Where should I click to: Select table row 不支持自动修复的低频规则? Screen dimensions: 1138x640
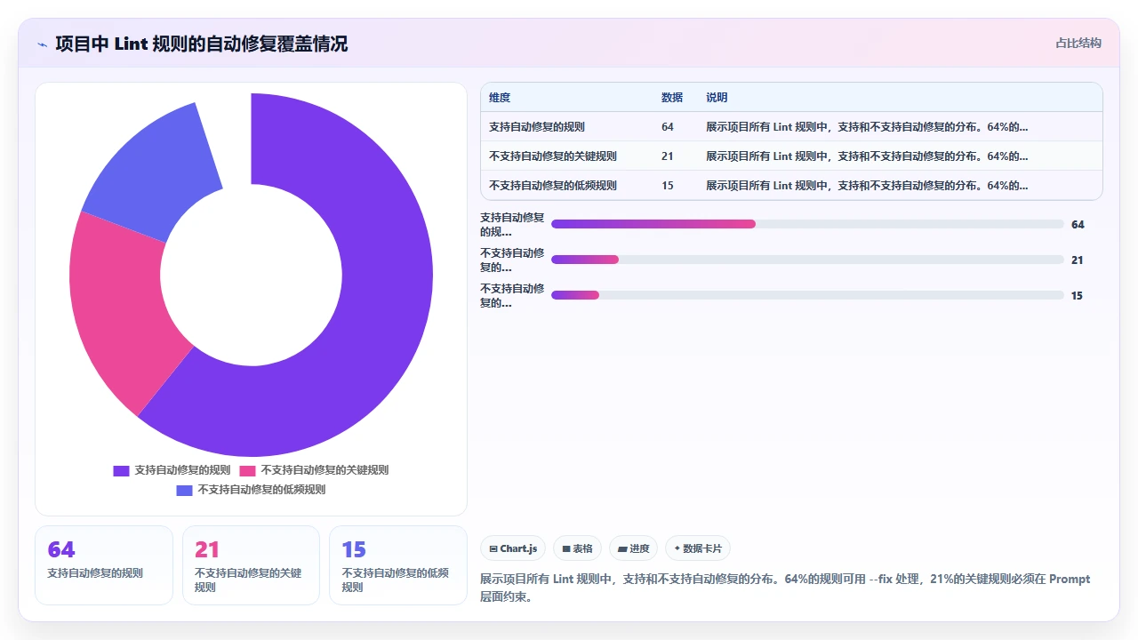click(x=791, y=186)
